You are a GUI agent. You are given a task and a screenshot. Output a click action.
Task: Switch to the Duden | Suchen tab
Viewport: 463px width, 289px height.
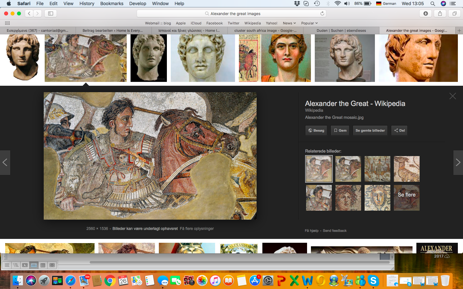click(x=341, y=31)
